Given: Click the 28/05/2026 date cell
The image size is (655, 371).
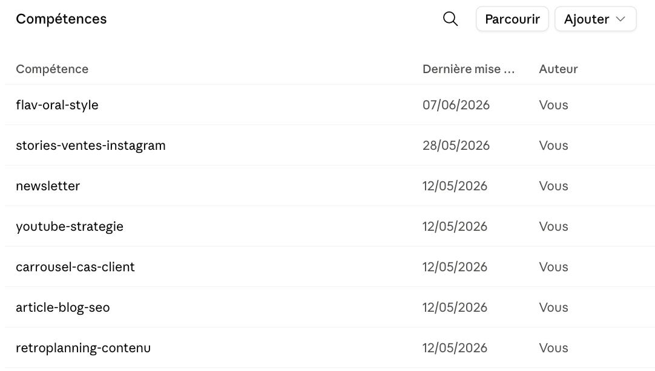Looking at the screenshot, I should (x=456, y=145).
